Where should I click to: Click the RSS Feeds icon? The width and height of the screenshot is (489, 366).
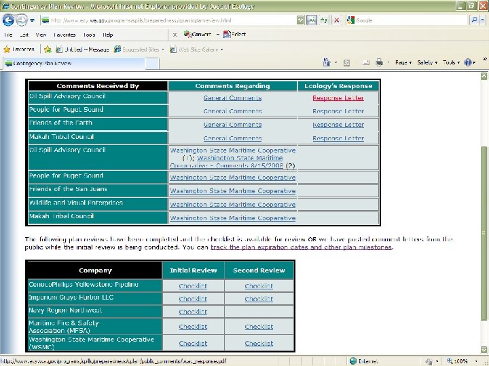pyautogui.click(x=346, y=62)
